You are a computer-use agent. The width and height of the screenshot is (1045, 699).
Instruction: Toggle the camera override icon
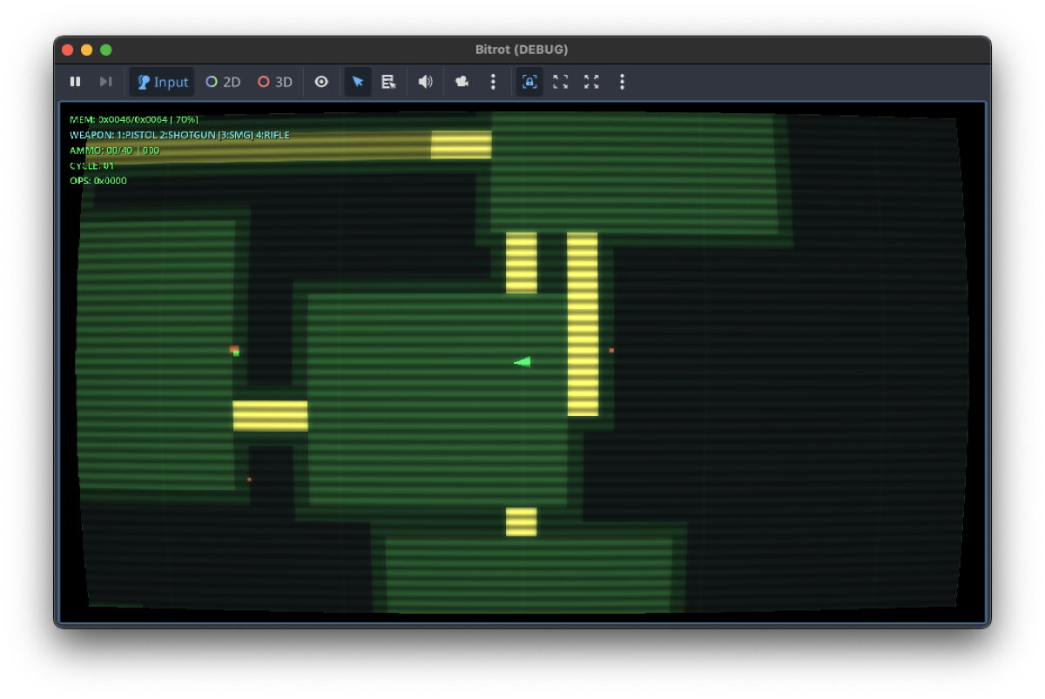point(462,81)
